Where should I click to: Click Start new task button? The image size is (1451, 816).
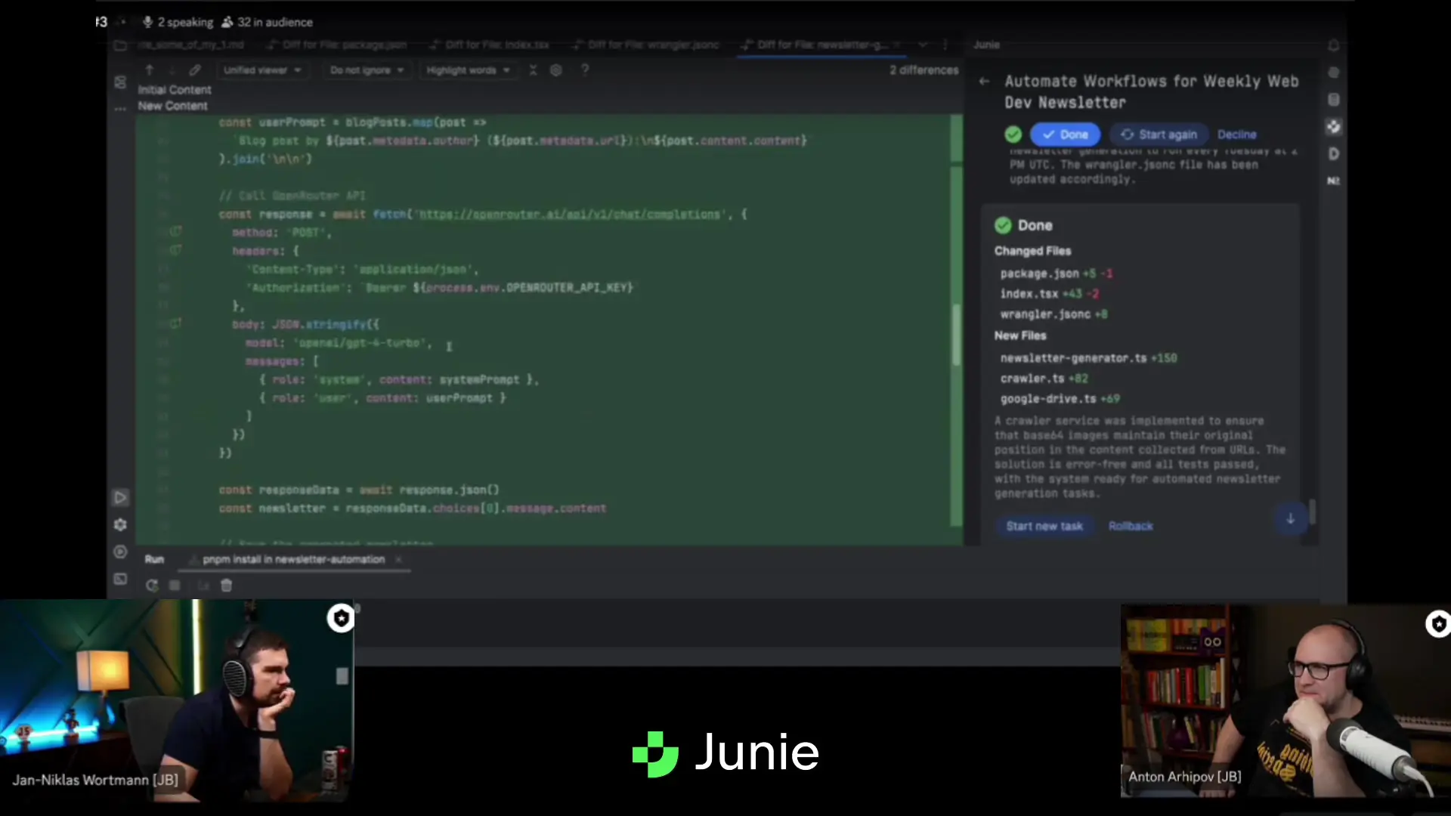point(1044,526)
